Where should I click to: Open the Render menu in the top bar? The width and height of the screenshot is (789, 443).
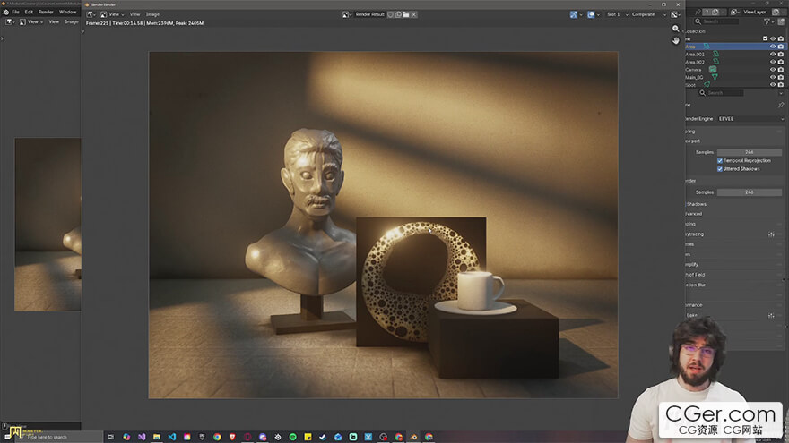coord(46,12)
